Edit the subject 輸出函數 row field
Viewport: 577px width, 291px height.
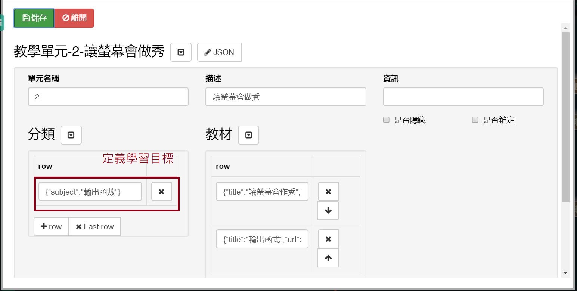coord(90,192)
